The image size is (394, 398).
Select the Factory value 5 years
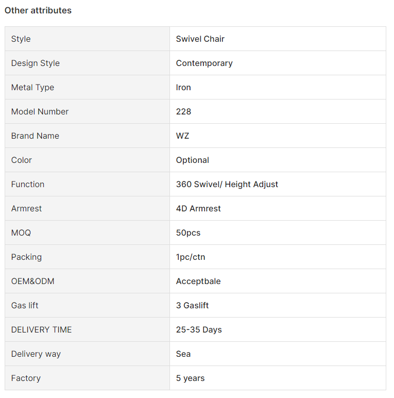tap(190, 378)
